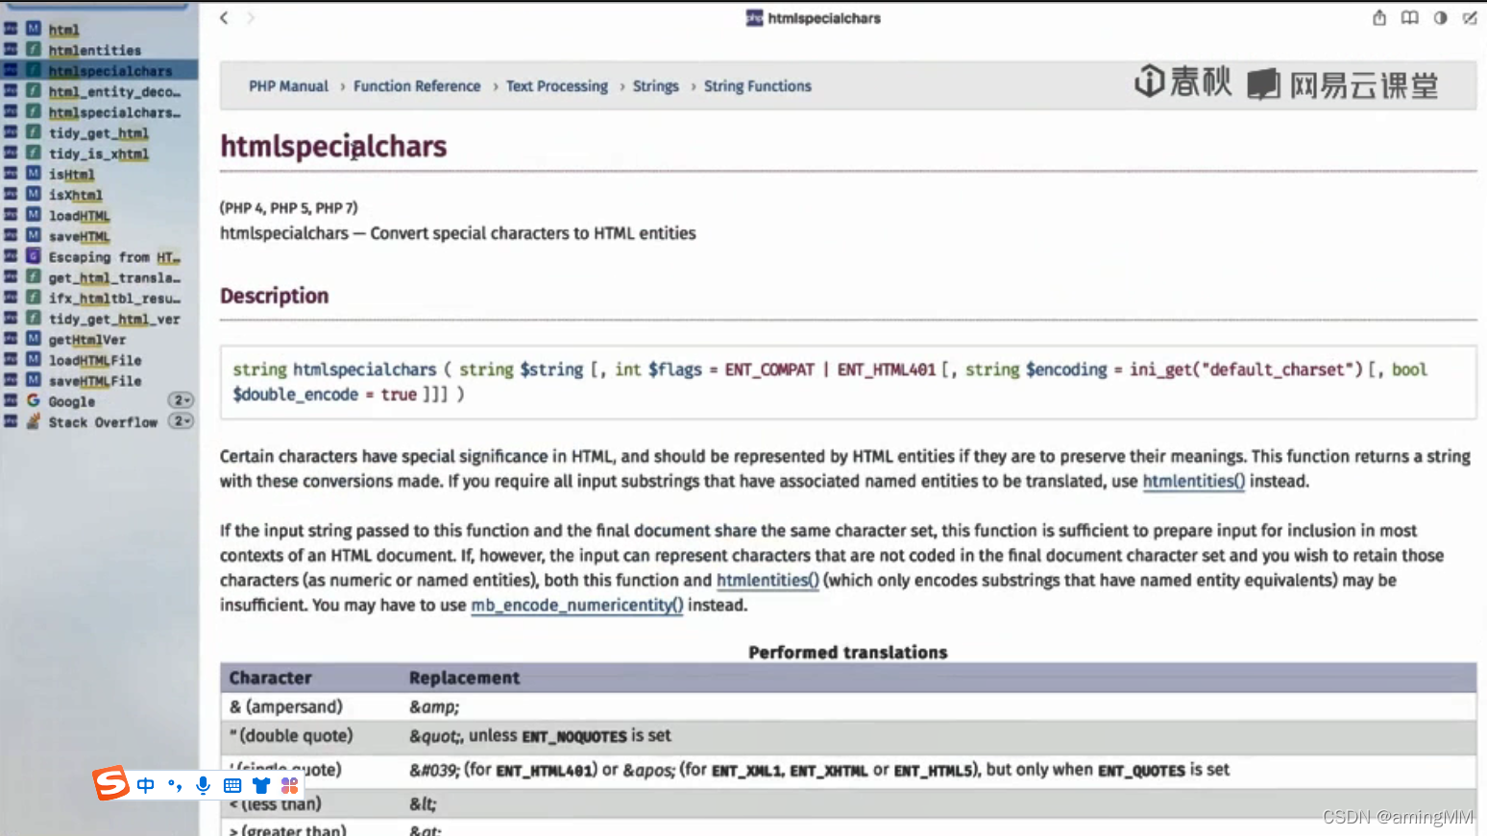Select the highlighted htmlspecialchars result
This screenshot has width=1487, height=836.
[x=100, y=70]
